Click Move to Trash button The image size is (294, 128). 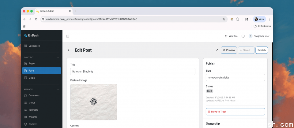235,112
